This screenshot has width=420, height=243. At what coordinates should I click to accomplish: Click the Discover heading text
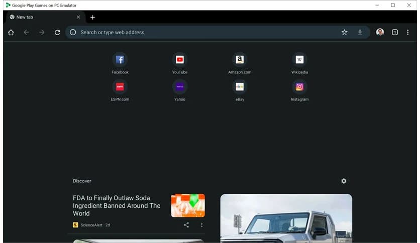(x=82, y=181)
